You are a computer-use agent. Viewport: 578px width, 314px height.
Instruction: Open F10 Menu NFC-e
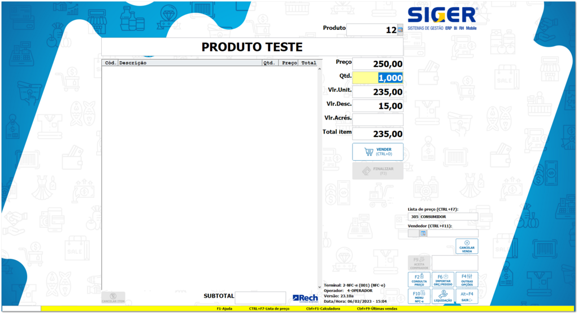click(x=419, y=297)
